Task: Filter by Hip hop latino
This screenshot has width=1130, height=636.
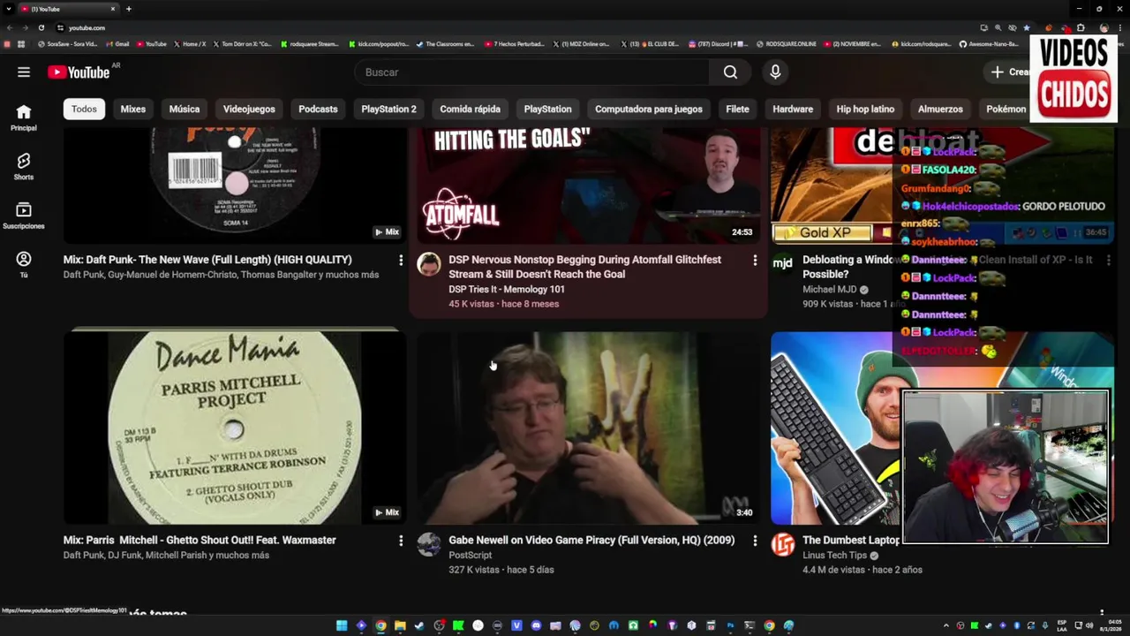Action: pos(865,109)
